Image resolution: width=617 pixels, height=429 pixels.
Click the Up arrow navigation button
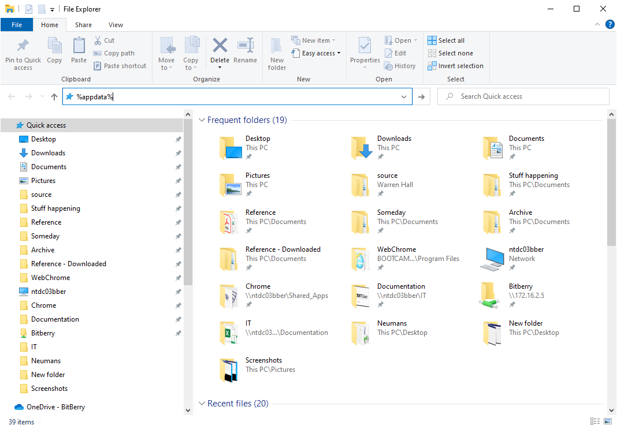click(x=54, y=97)
